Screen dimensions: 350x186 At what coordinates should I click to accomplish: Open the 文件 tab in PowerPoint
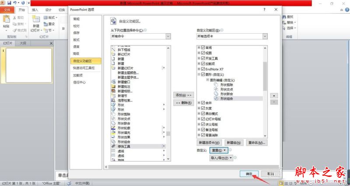click(7, 10)
